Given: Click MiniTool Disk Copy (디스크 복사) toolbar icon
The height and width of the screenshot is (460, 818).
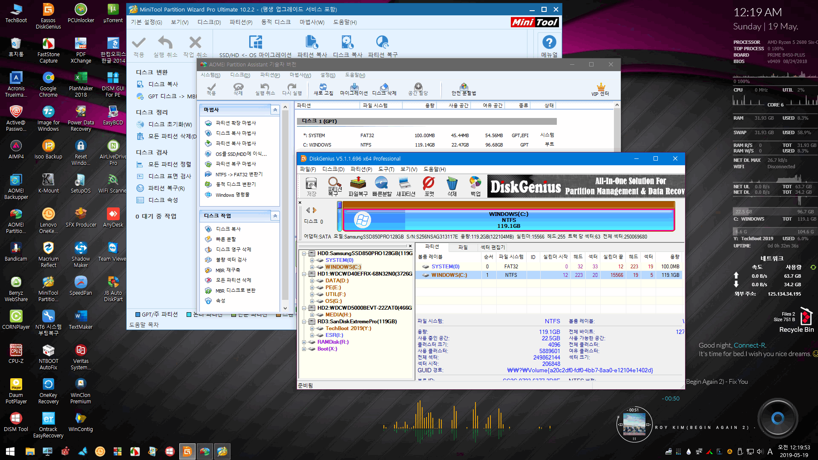Looking at the screenshot, I should 348,47.
